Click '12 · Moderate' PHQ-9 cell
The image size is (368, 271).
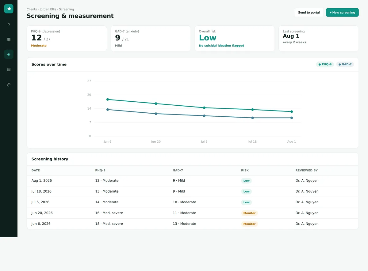coord(107,181)
